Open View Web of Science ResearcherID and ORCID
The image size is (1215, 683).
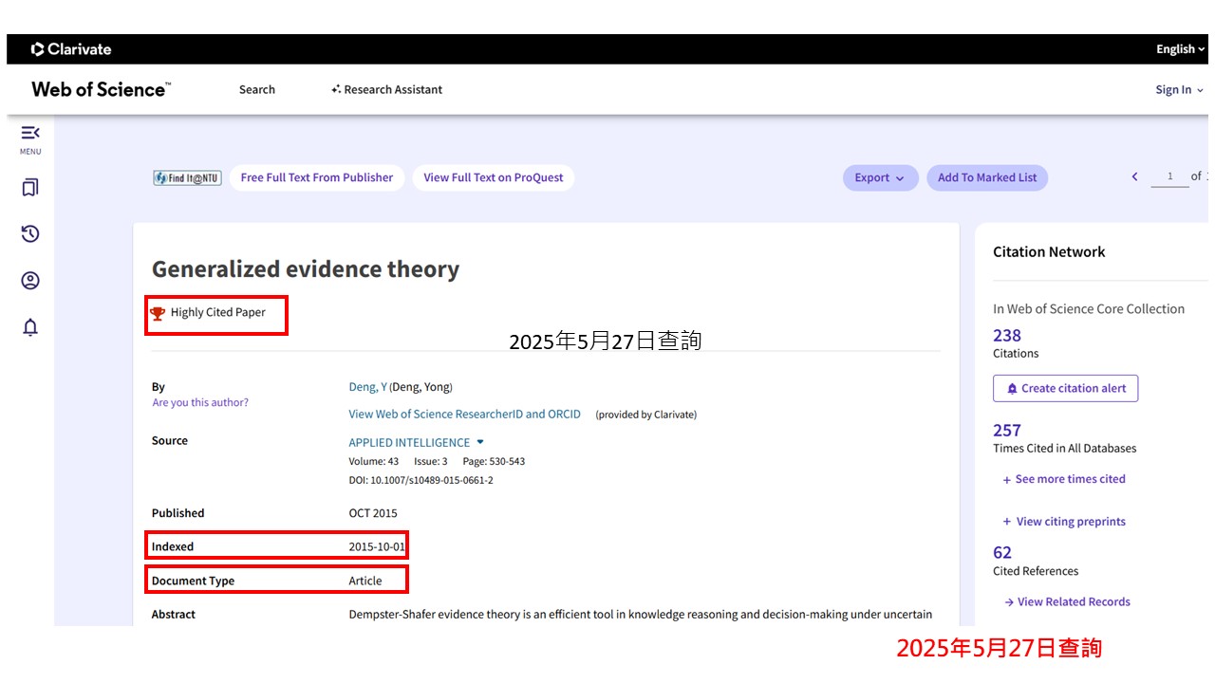click(464, 414)
